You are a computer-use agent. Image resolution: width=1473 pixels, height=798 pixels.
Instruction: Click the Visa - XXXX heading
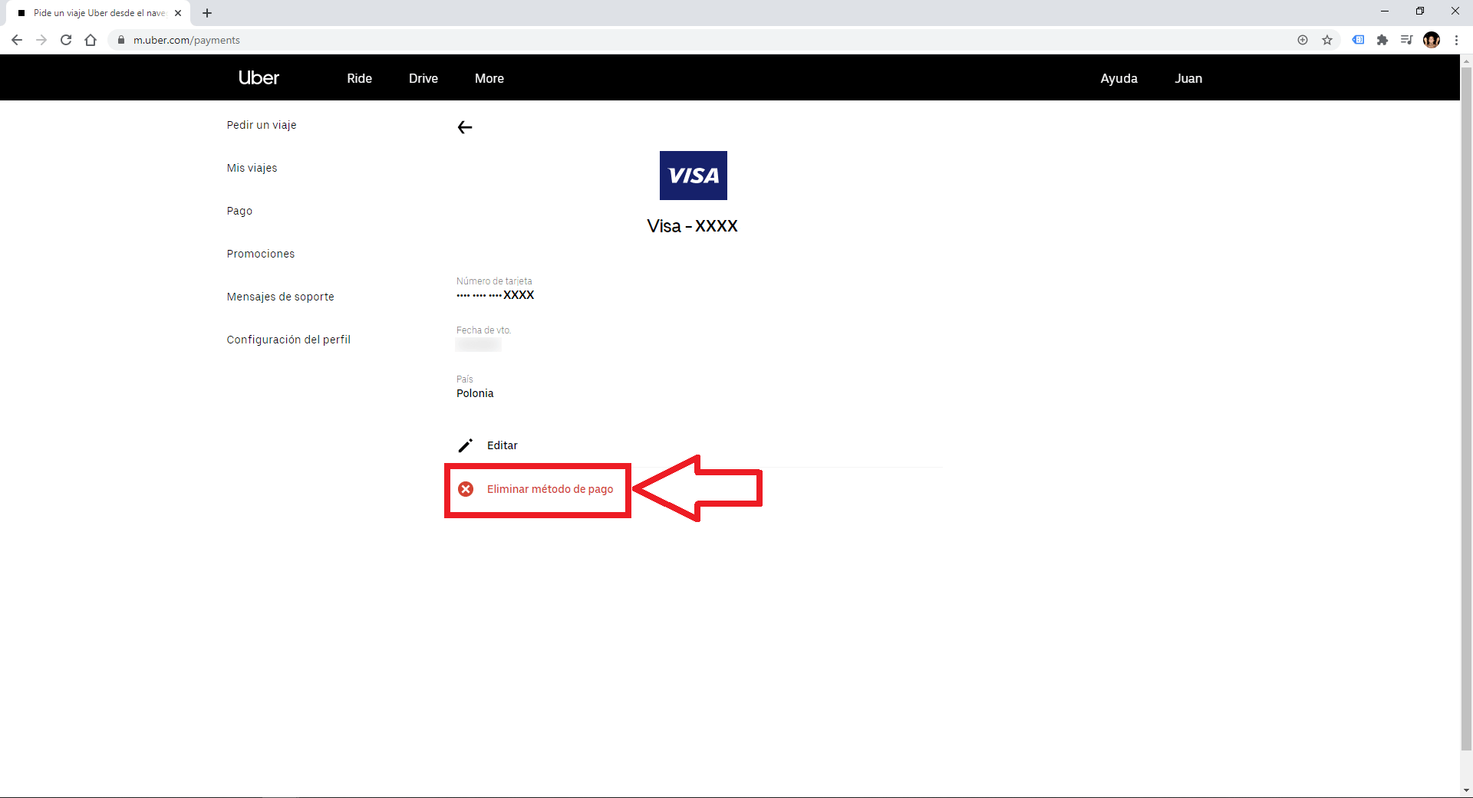(x=693, y=226)
